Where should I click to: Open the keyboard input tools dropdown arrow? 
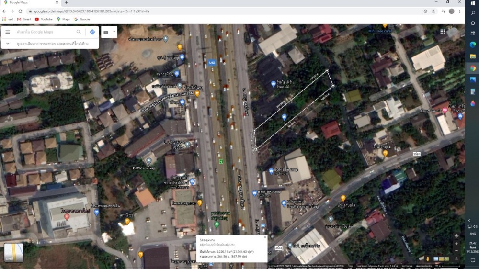point(114,32)
